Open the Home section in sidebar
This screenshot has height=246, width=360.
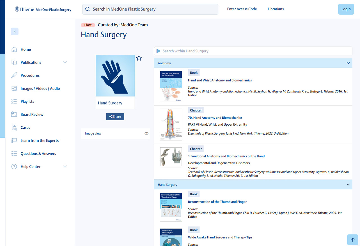[x=26, y=49]
